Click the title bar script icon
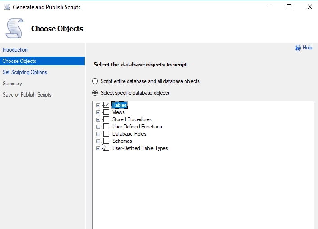This screenshot has height=229, width=318. [6, 7]
